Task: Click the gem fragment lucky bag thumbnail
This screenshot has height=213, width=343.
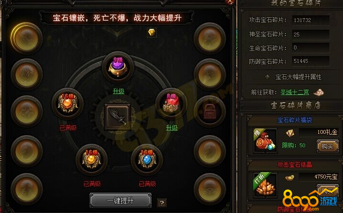Action: [x=265, y=141]
